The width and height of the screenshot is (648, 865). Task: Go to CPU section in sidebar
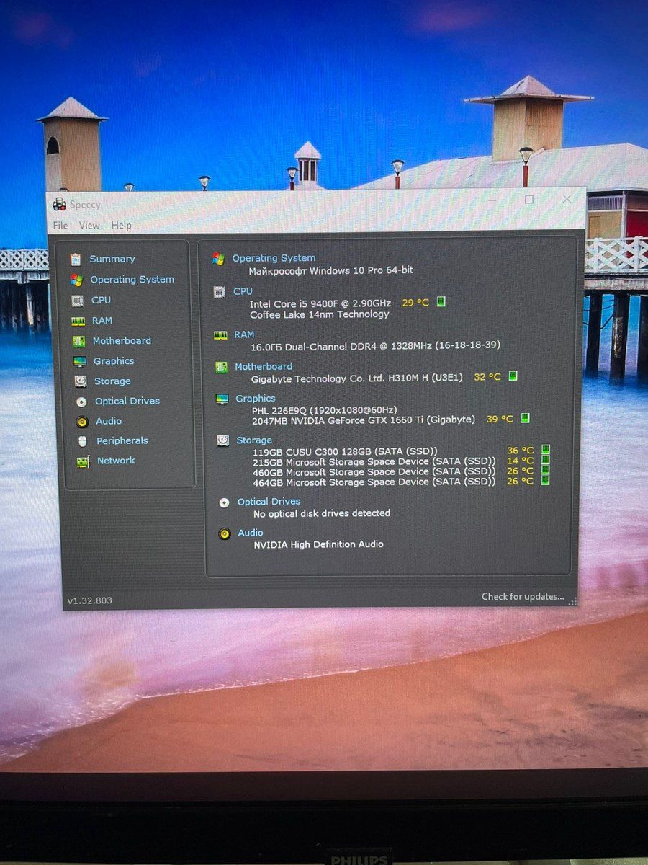(x=101, y=300)
